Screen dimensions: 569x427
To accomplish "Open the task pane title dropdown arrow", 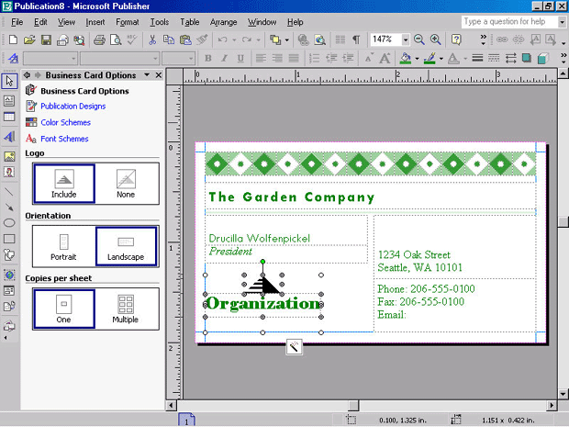I will [147, 74].
